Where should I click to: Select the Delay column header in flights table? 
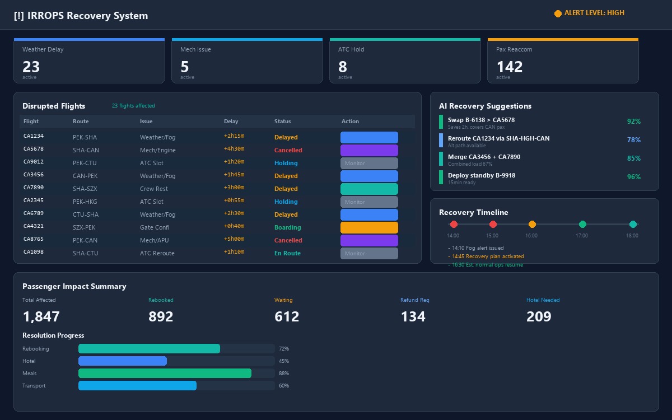click(230, 122)
